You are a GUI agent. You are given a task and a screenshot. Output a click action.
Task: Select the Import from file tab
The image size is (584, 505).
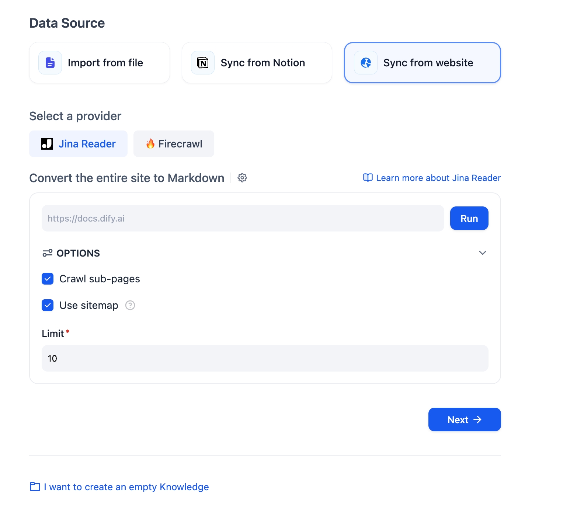pos(100,63)
